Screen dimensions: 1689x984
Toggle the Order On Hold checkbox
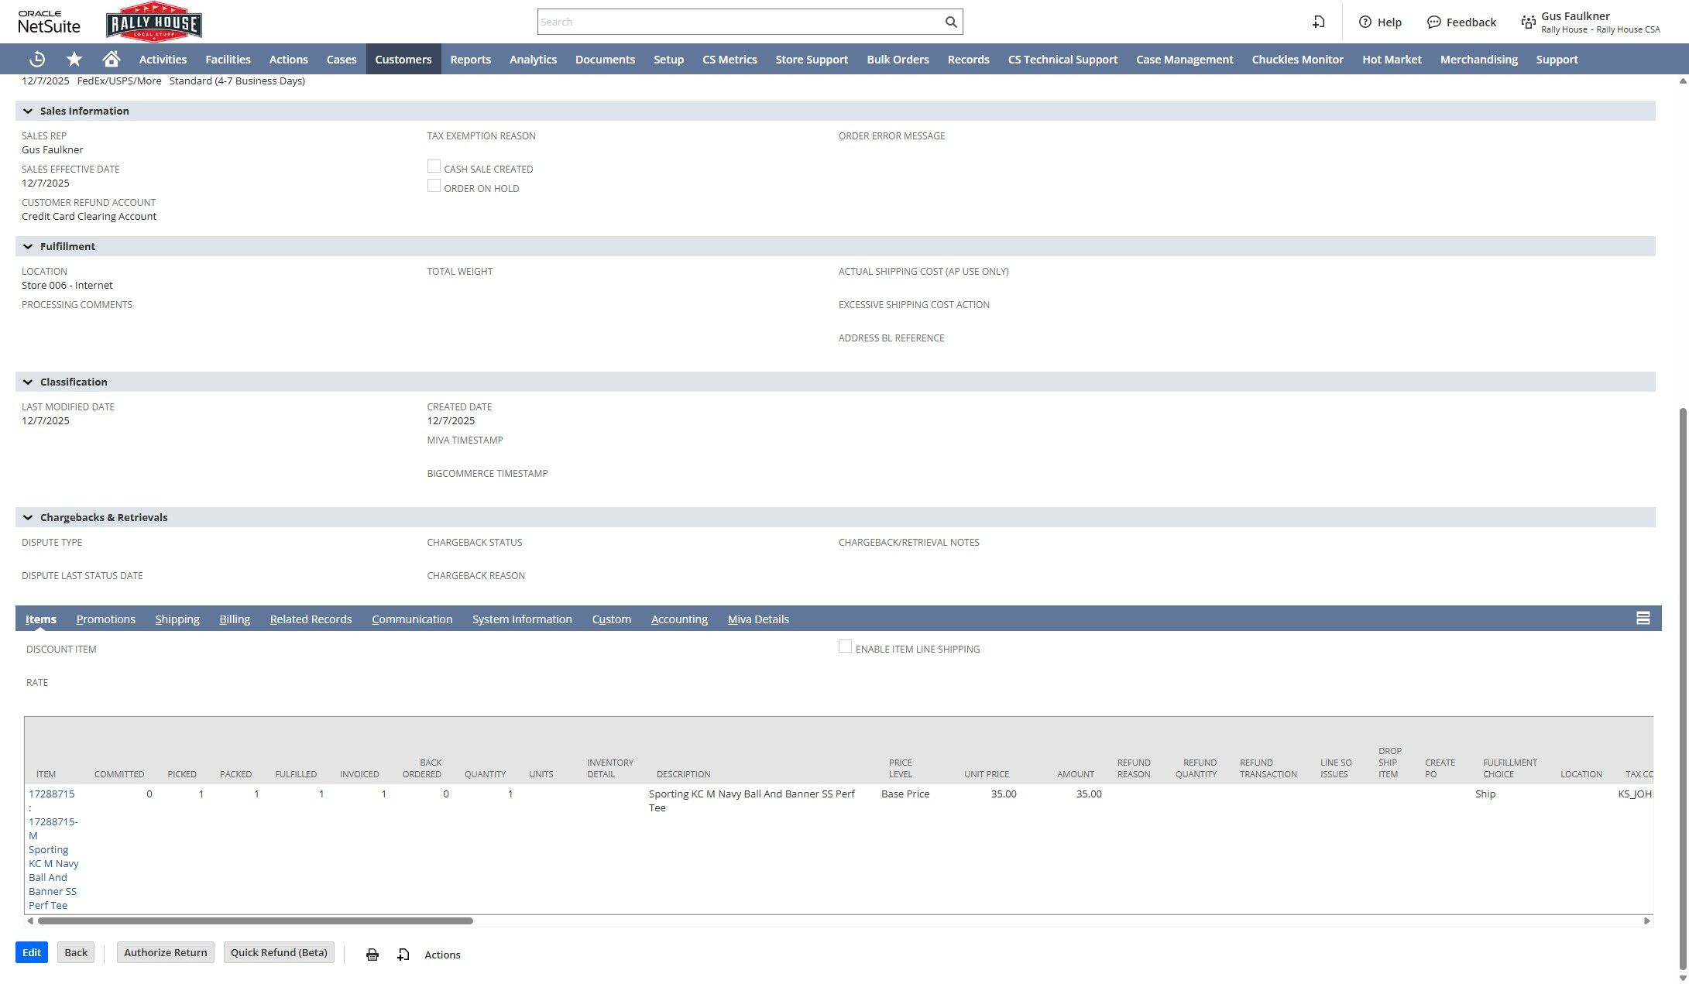[434, 186]
